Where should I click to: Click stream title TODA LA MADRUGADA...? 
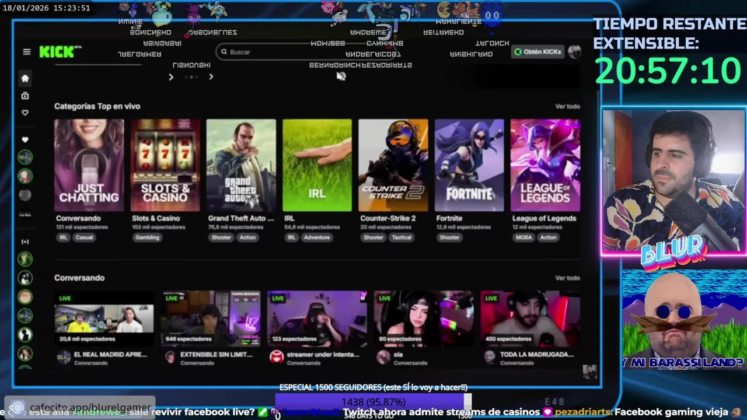537,354
